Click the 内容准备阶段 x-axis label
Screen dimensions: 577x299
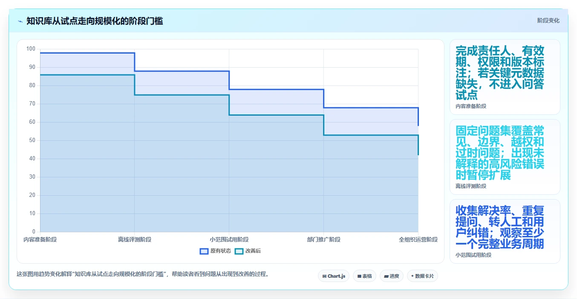click(40, 239)
